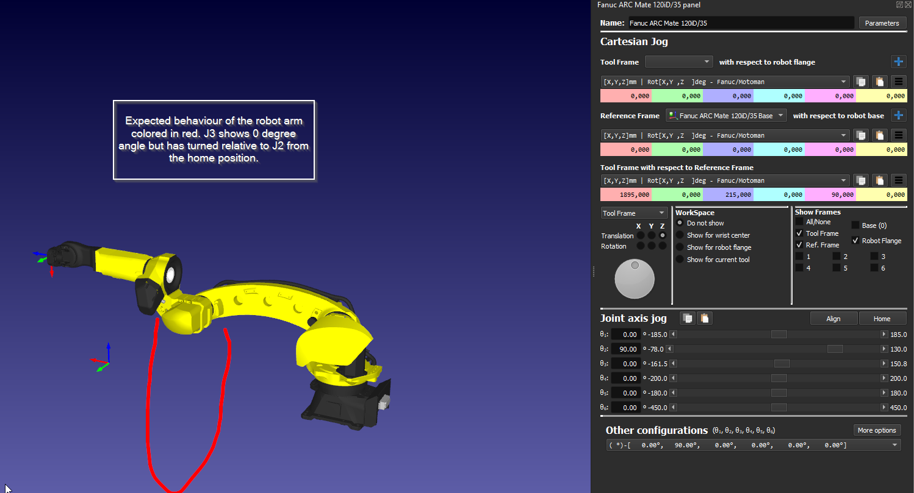Float the robot panel using the undock icon

(899, 5)
